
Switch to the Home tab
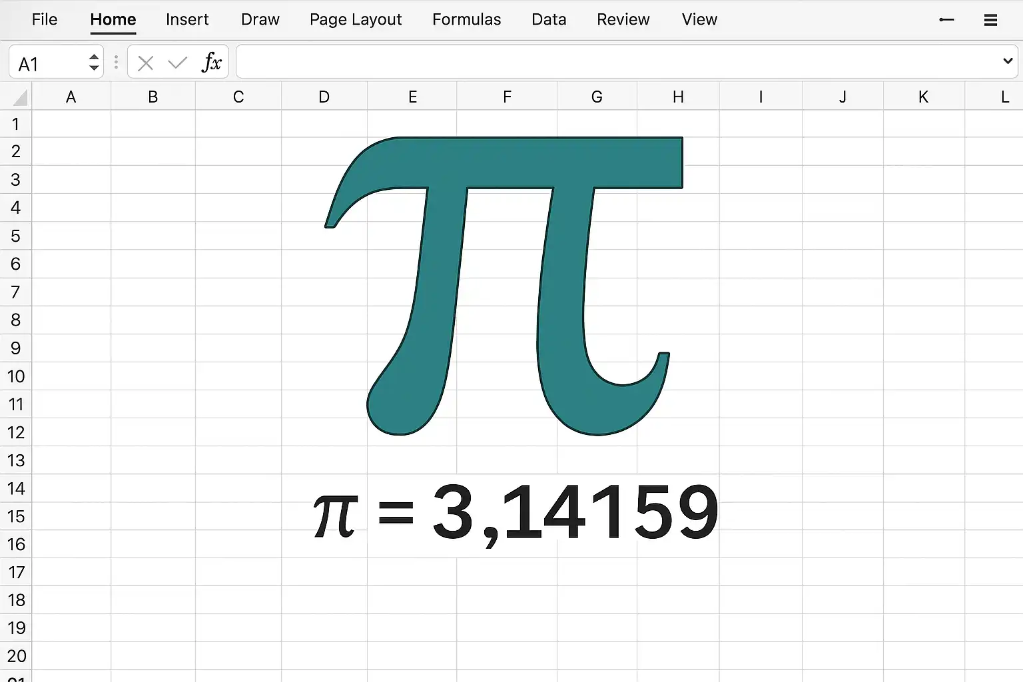(x=113, y=19)
